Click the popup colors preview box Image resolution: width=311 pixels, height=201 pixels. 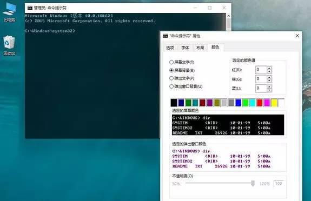pos(228,158)
